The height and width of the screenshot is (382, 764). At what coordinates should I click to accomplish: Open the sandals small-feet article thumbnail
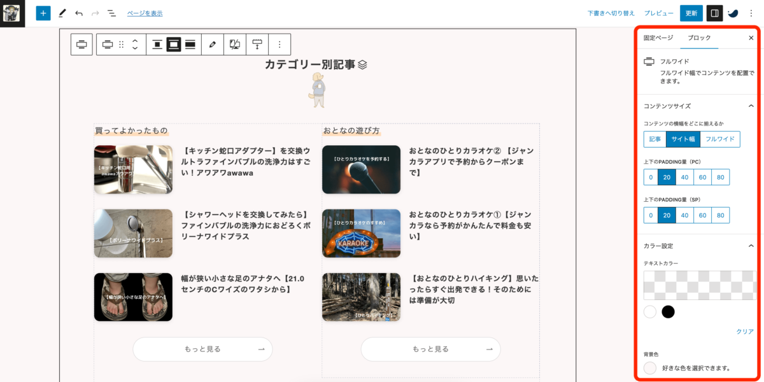pyautogui.click(x=133, y=297)
